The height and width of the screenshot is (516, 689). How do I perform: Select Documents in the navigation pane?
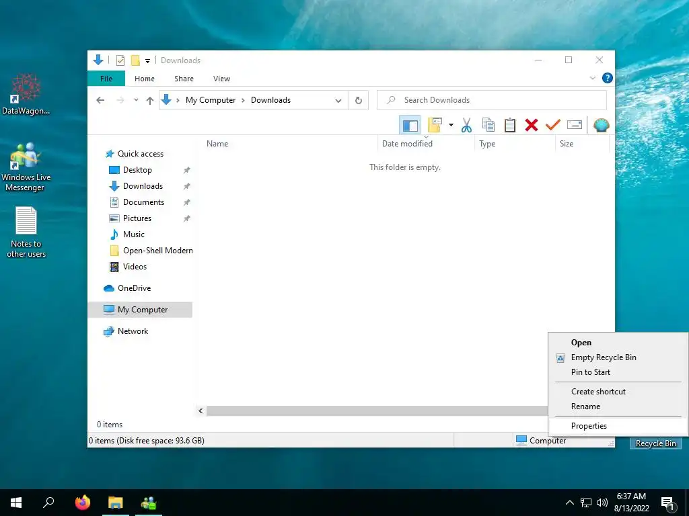143,202
